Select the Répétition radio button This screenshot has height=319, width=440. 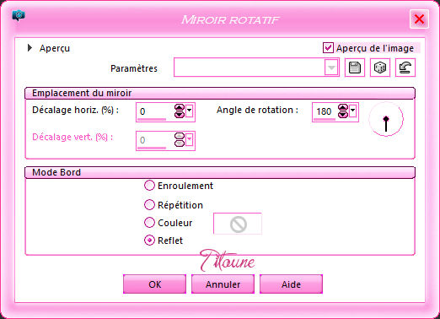click(x=149, y=205)
